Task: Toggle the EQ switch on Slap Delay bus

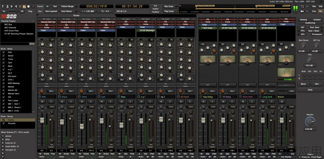Action: (202, 44)
